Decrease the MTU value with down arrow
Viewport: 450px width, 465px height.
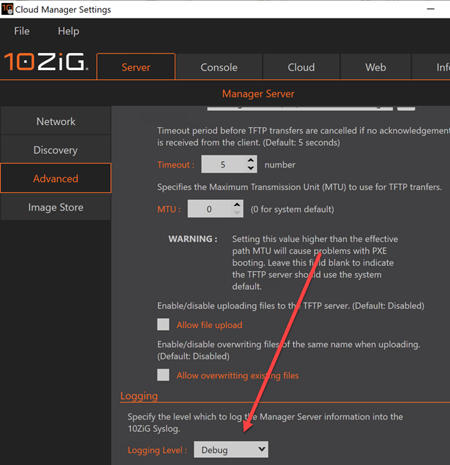pyautogui.click(x=237, y=213)
